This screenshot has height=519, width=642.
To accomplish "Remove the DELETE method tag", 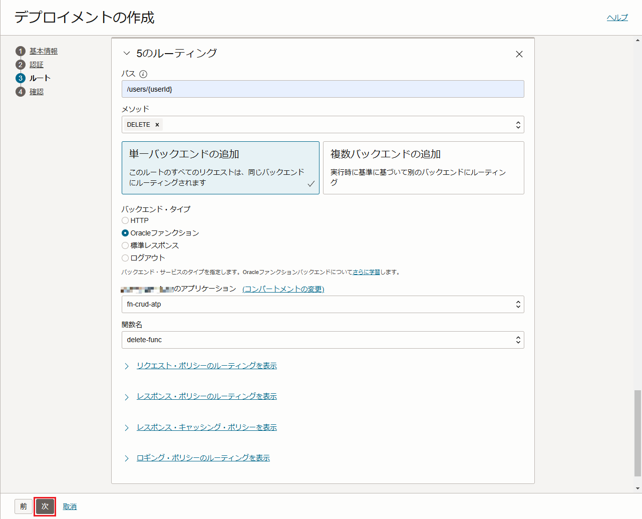I will pyautogui.click(x=157, y=125).
